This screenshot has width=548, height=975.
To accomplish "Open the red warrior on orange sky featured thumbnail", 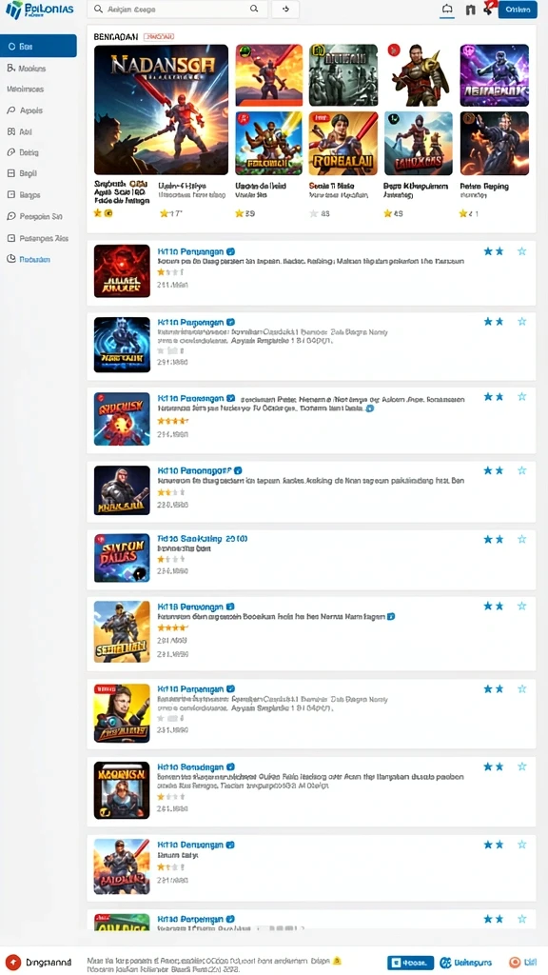I will point(268,74).
